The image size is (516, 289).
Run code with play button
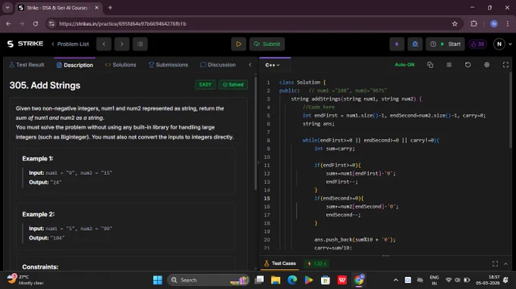pyautogui.click(x=238, y=44)
